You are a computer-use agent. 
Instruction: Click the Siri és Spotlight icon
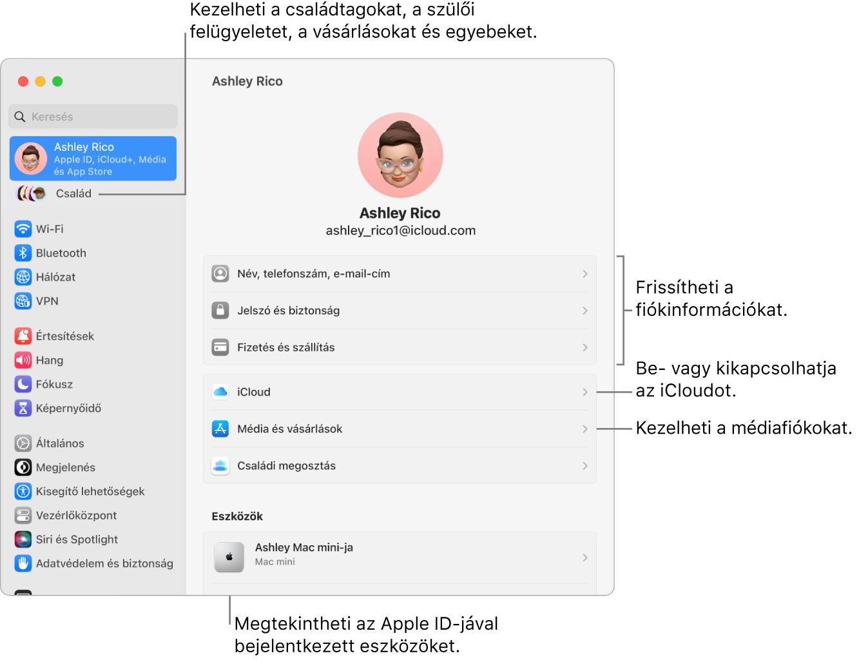pyautogui.click(x=23, y=539)
